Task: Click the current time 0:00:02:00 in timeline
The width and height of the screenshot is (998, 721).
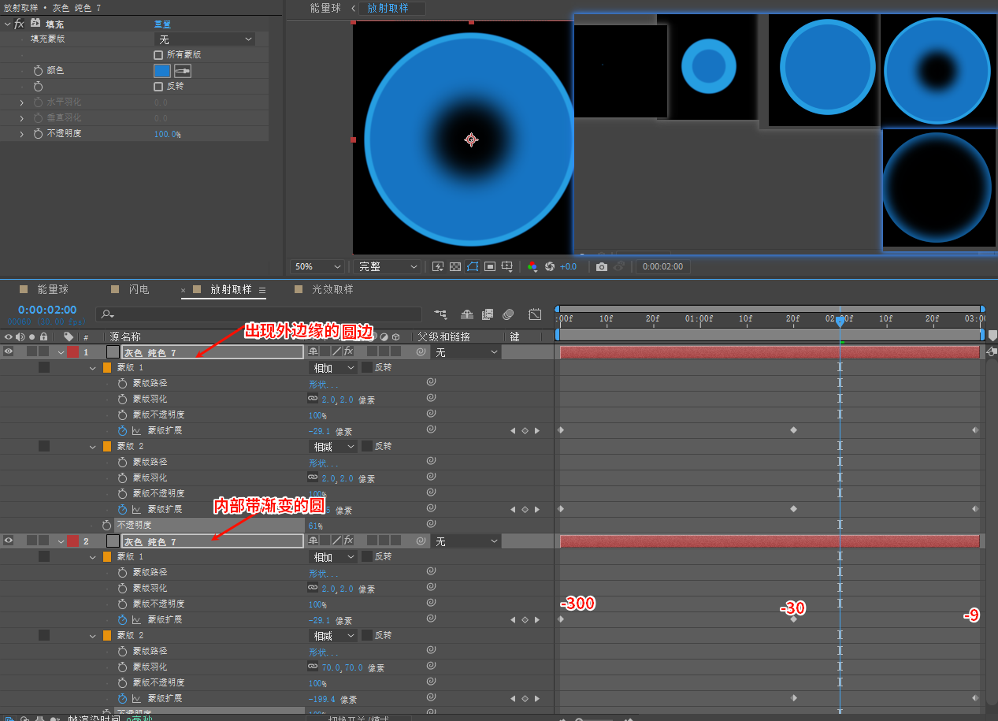Action: (x=47, y=310)
